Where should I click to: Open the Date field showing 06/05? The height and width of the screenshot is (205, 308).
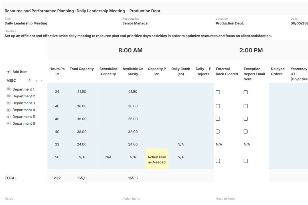coord(299,23)
